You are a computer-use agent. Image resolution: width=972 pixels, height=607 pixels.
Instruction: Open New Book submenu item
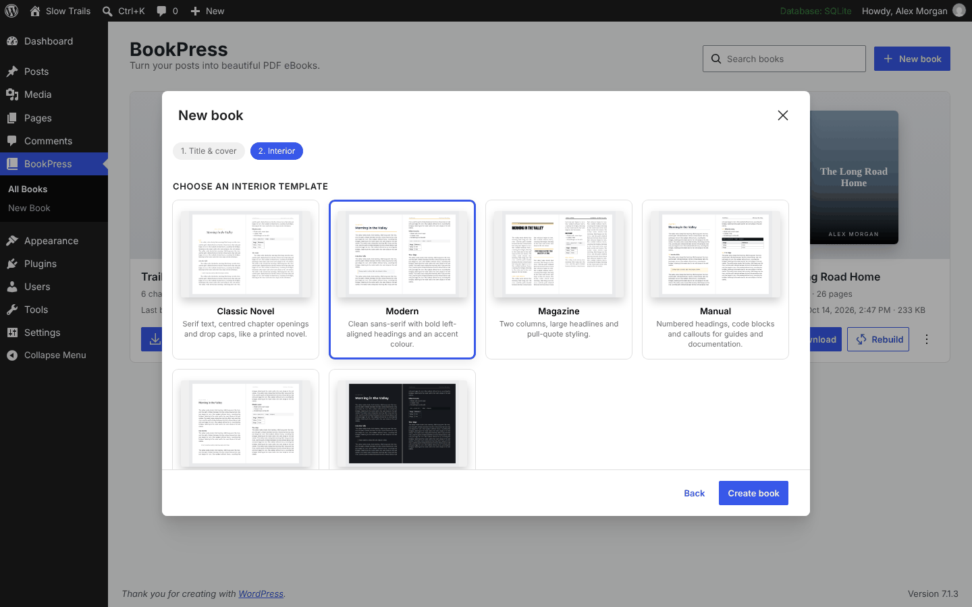(29, 208)
